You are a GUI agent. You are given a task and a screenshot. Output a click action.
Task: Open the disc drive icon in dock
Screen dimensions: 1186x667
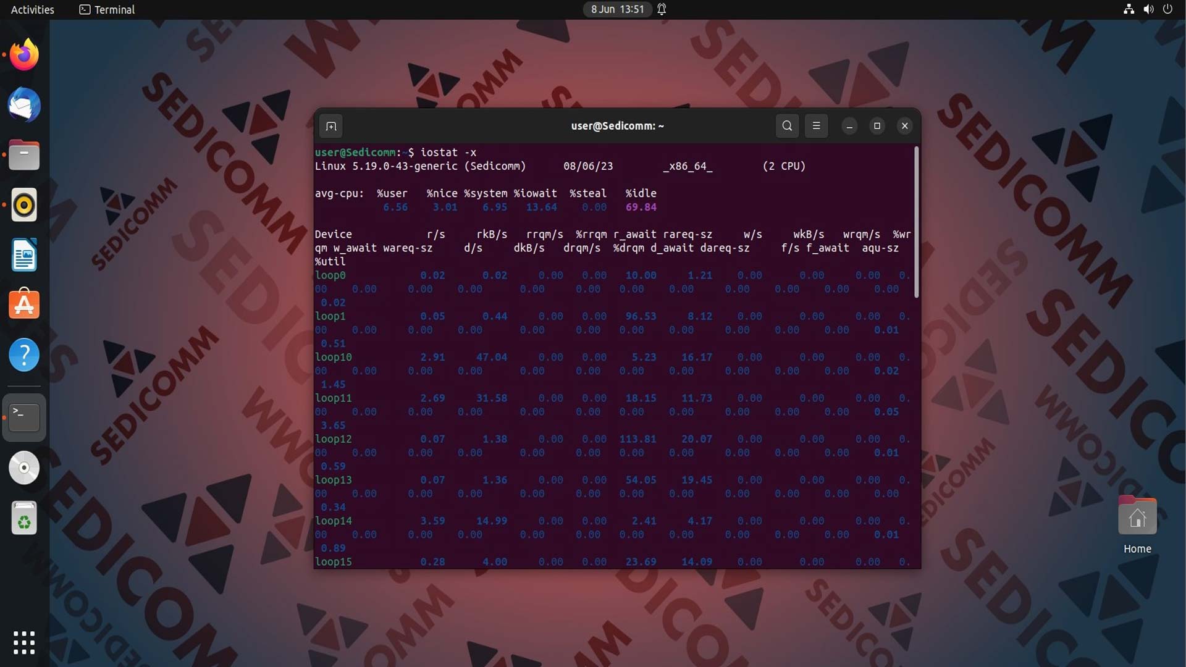pos(24,468)
